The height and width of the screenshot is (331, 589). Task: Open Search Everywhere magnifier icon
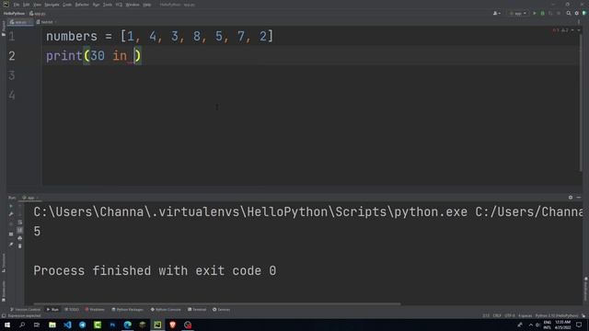tap(569, 14)
